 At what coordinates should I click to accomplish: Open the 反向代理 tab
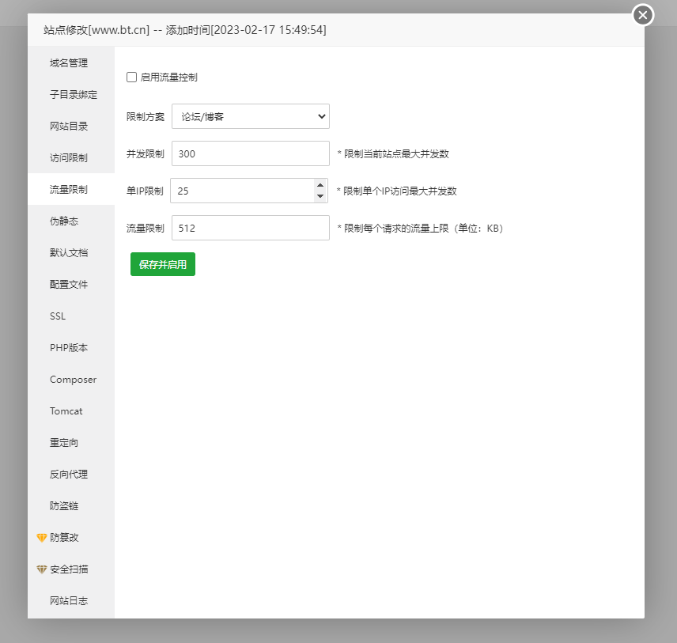(x=69, y=475)
